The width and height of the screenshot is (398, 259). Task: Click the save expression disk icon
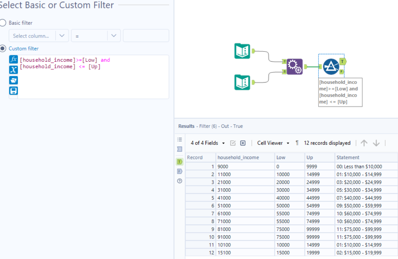click(x=13, y=91)
